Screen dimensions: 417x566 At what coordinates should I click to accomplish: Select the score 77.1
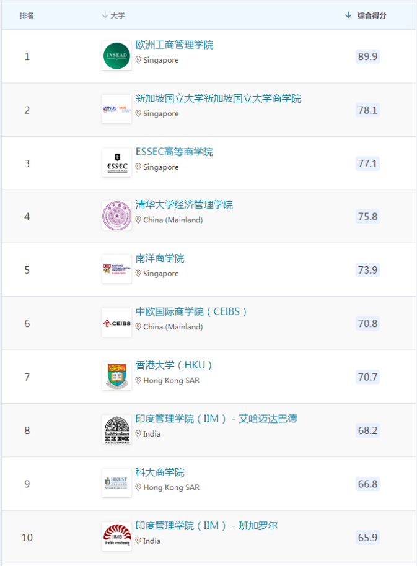[x=367, y=163]
